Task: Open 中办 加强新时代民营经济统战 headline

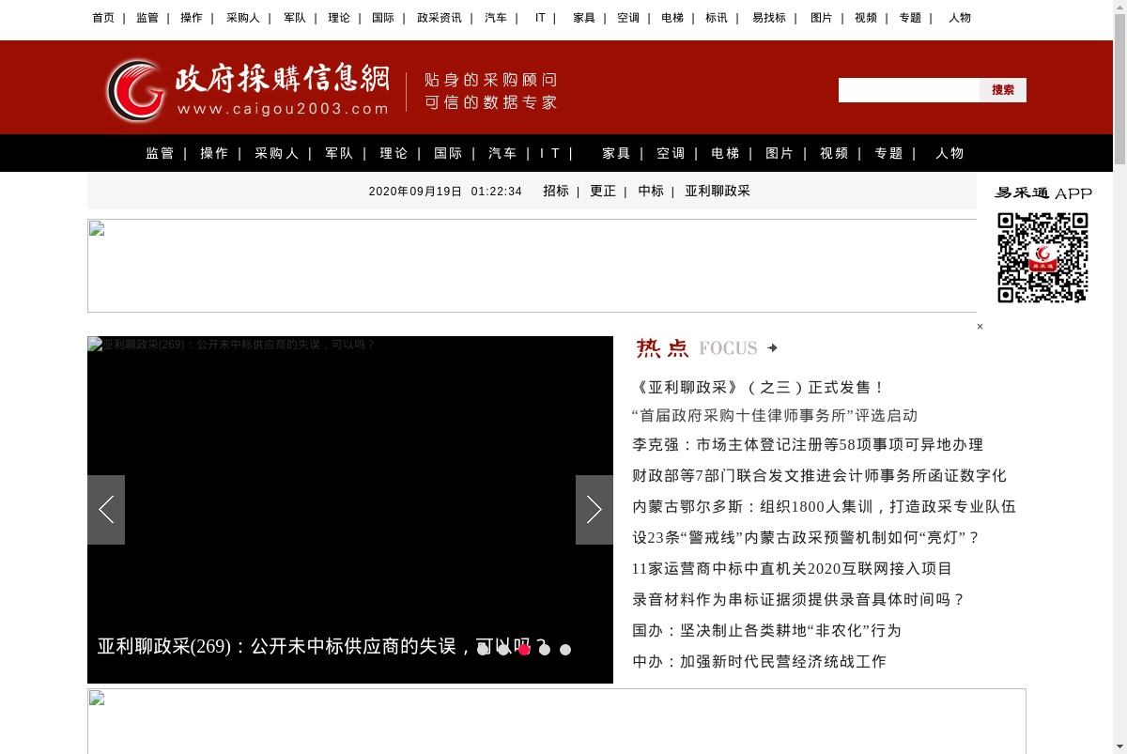Action: point(759,662)
